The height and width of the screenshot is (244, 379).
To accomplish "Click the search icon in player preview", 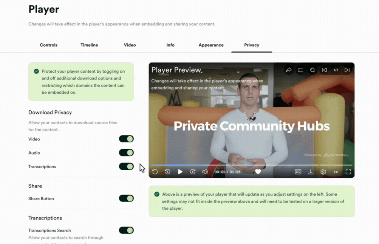I will coord(312,70).
